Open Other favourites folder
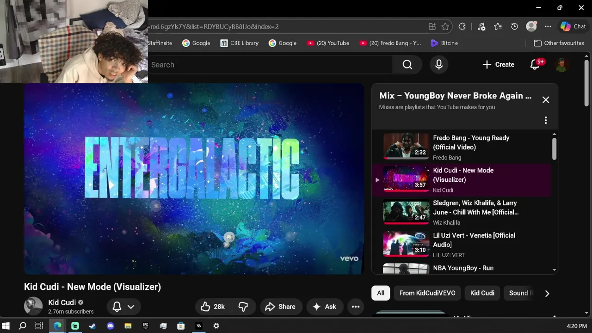 [559, 43]
